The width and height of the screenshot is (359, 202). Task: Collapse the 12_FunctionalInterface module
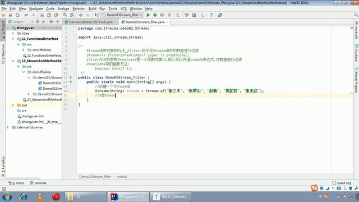[13, 39]
